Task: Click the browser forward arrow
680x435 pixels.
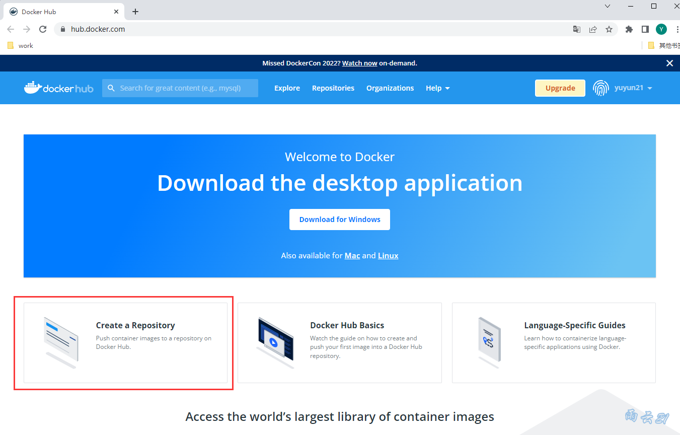Action: click(27, 29)
